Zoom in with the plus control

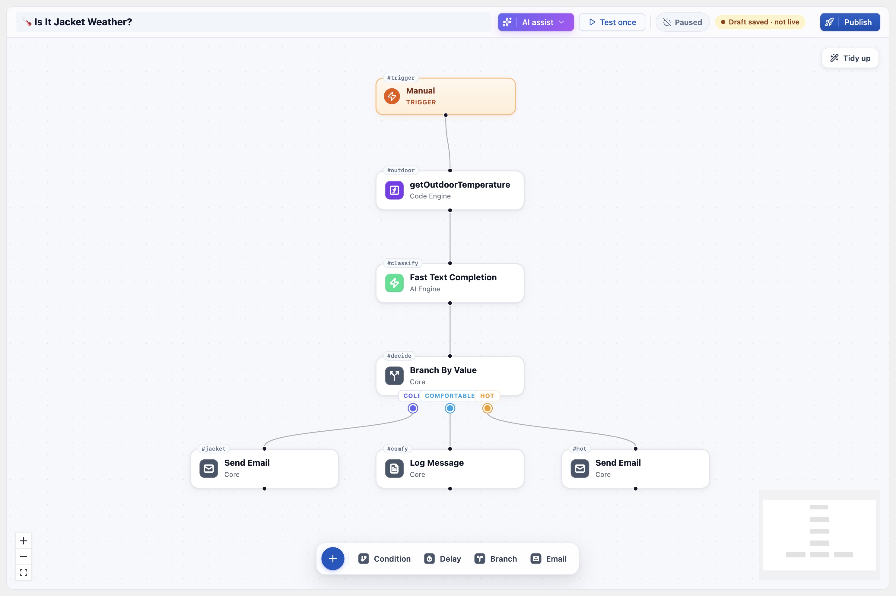pyautogui.click(x=24, y=541)
